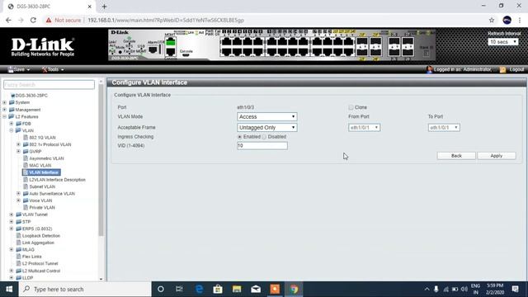Select Disabled for Ingress Checking
528x297 pixels.
pyautogui.click(x=264, y=137)
